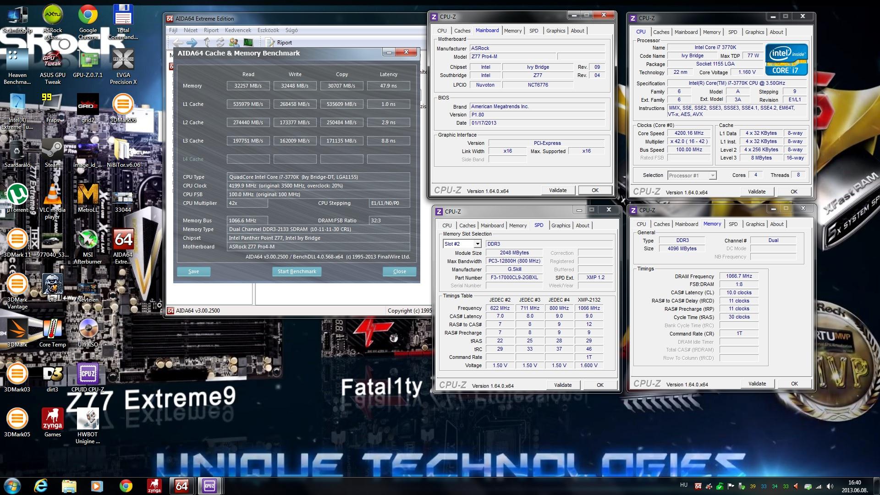Open the Kedvencek menu in AIDA64
Viewport: 880px width, 495px height.
pos(238,30)
